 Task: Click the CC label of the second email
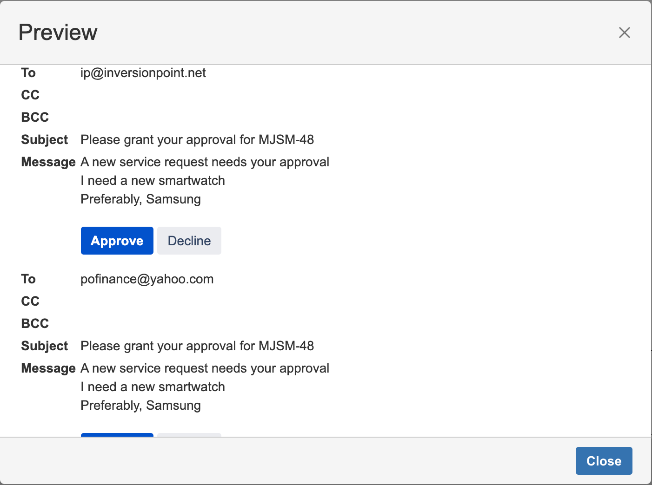coord(30,301)
